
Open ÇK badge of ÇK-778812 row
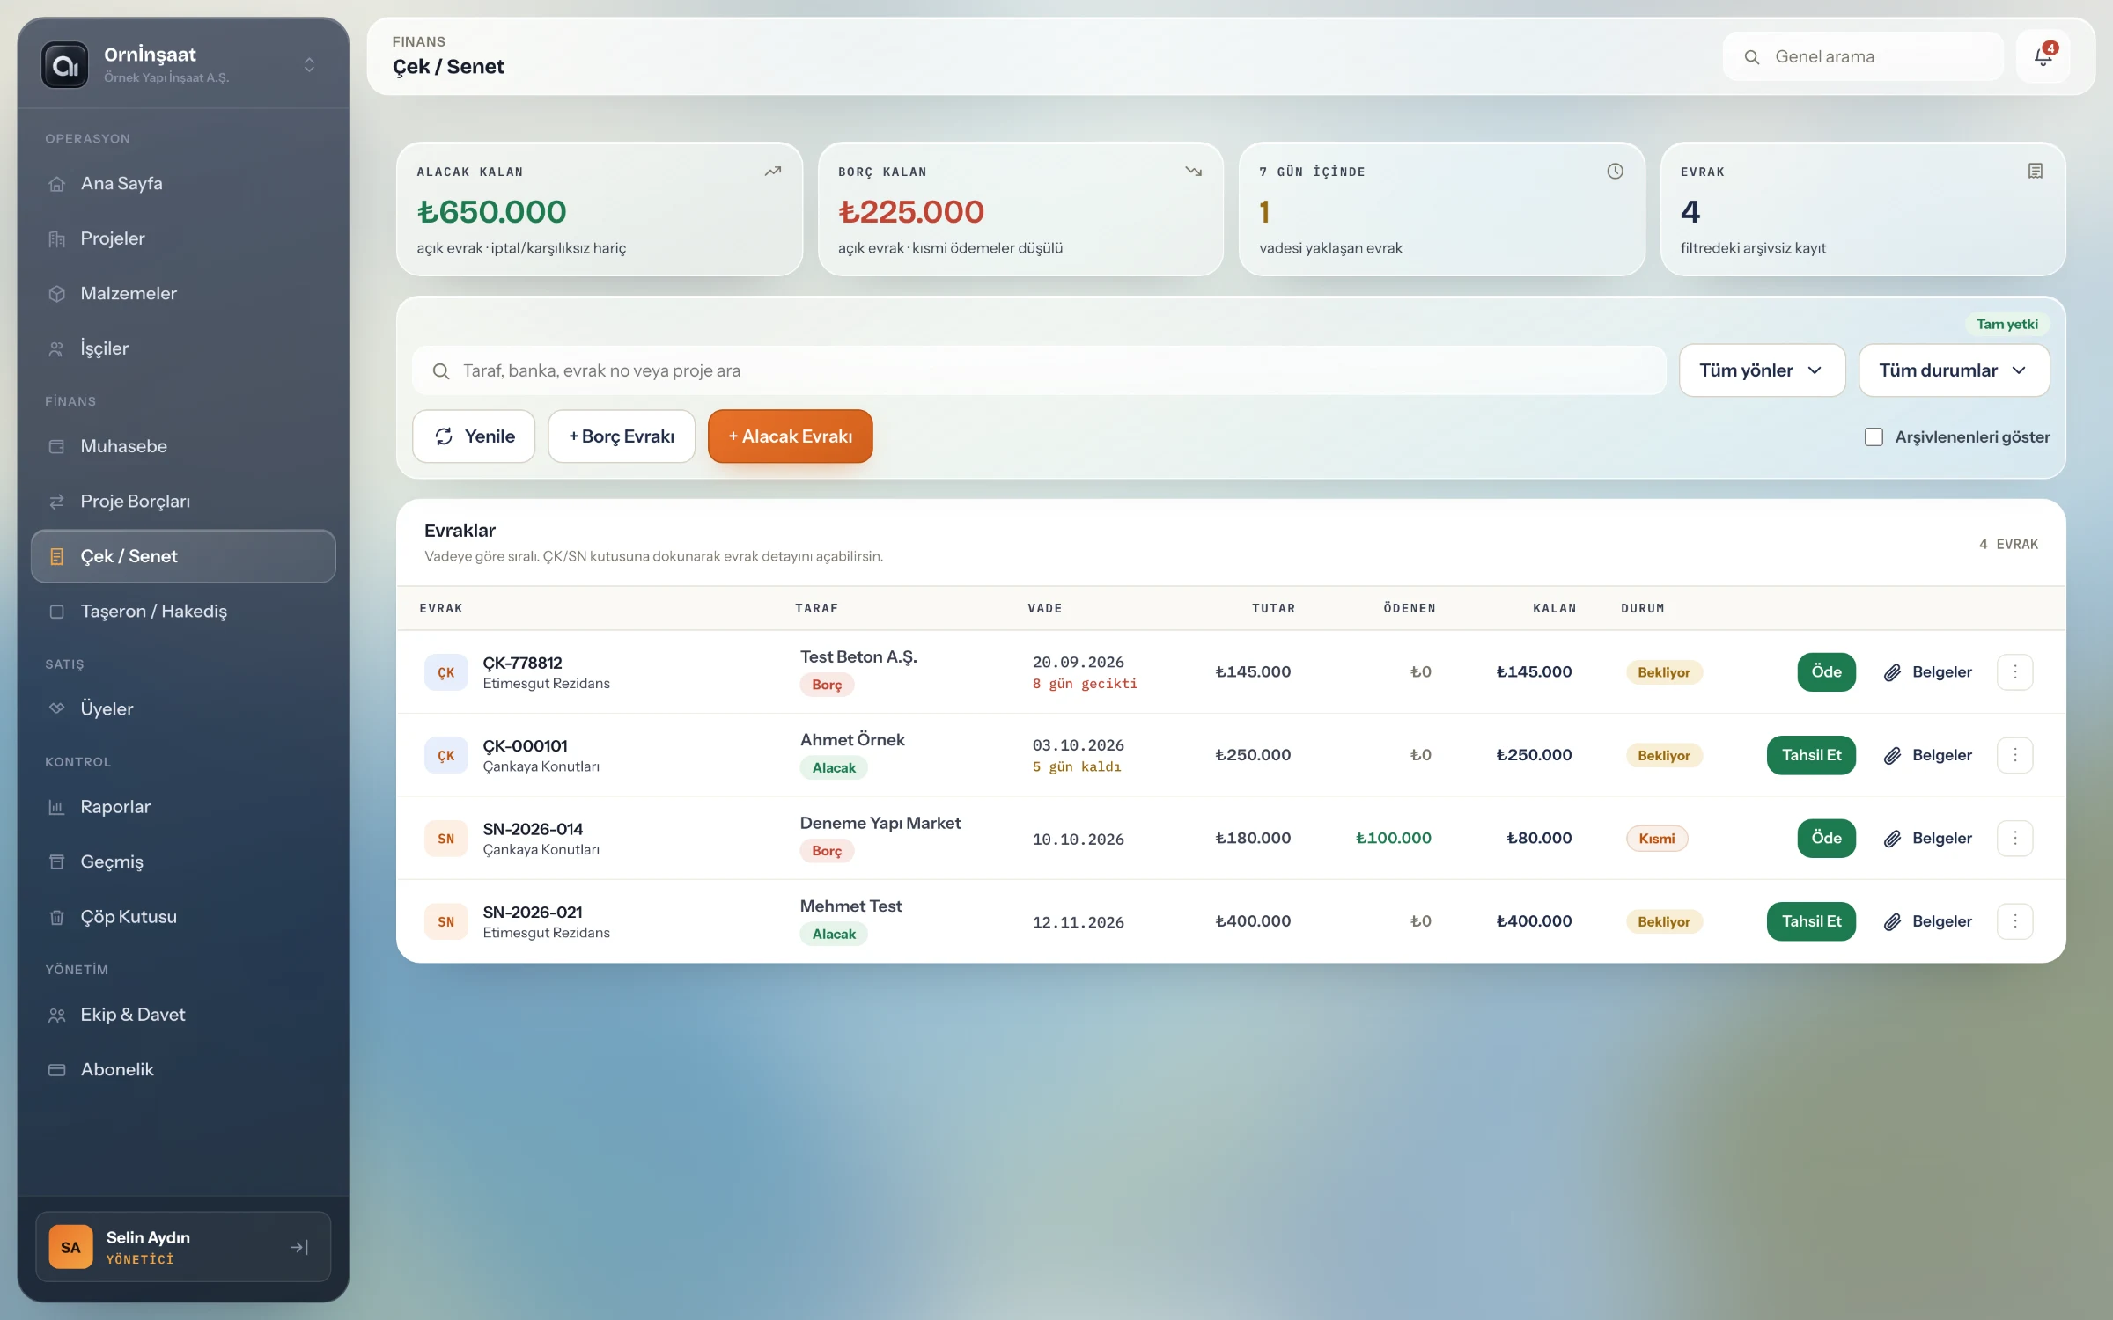coord(446,672)
